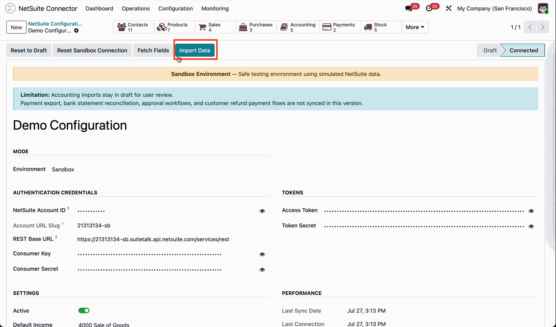Click the Limitation notice text
This screenshot has width=556, height=327.
191,99
